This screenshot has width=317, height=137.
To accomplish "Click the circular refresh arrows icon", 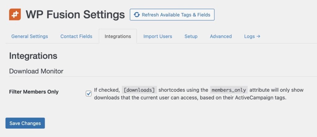I will click(137, 15).
